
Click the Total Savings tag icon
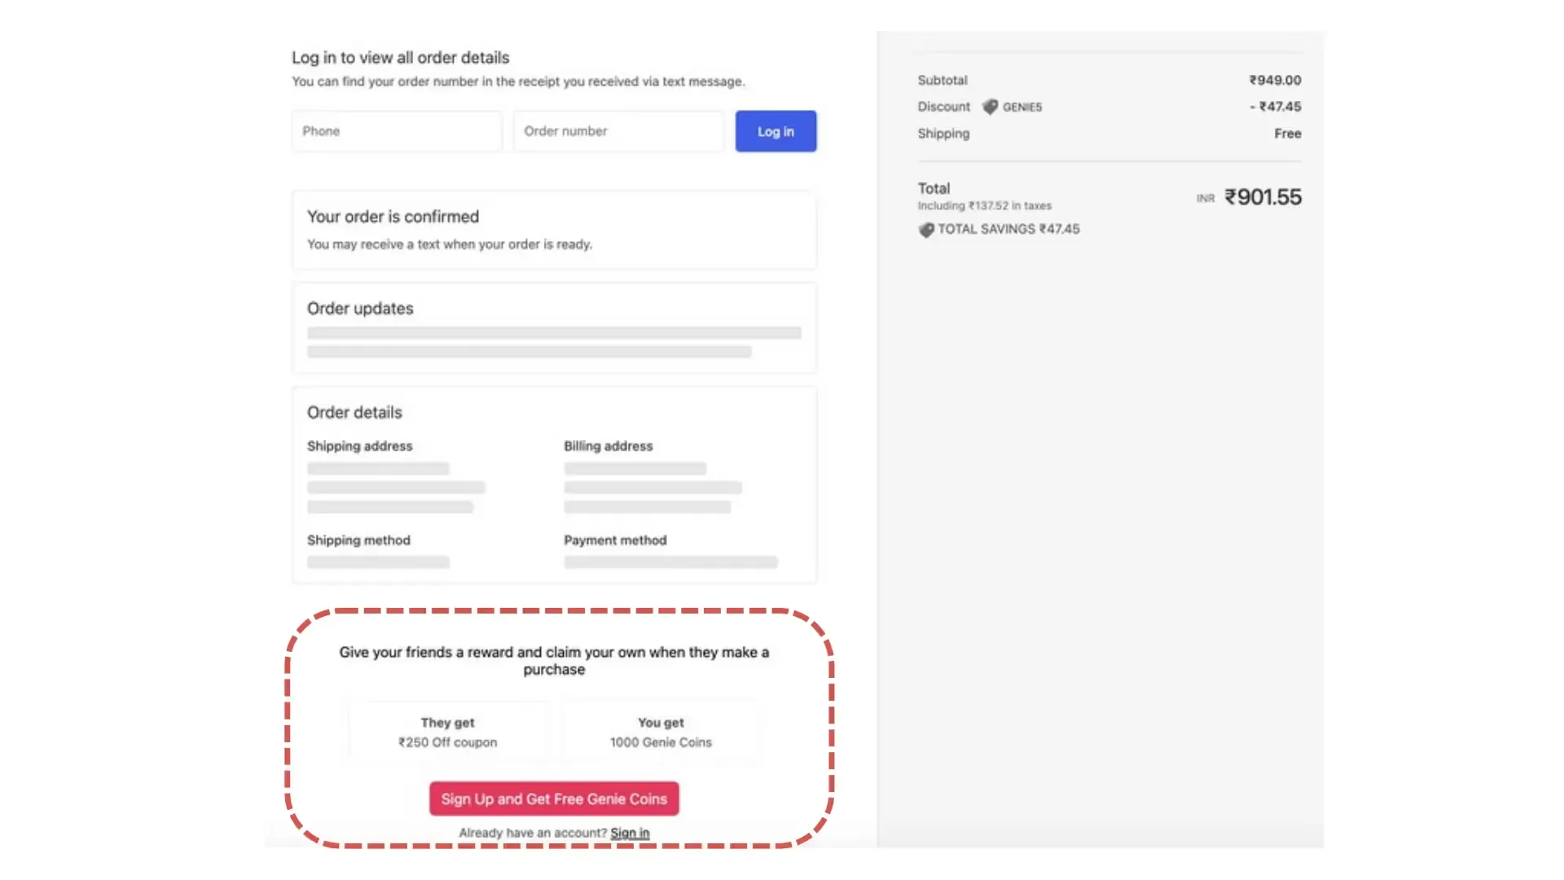[926, 230]
